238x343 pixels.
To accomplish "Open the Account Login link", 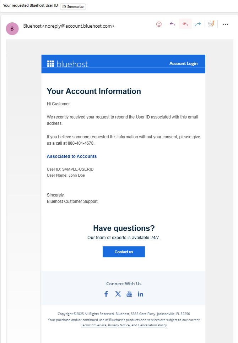I will [183, 63].
